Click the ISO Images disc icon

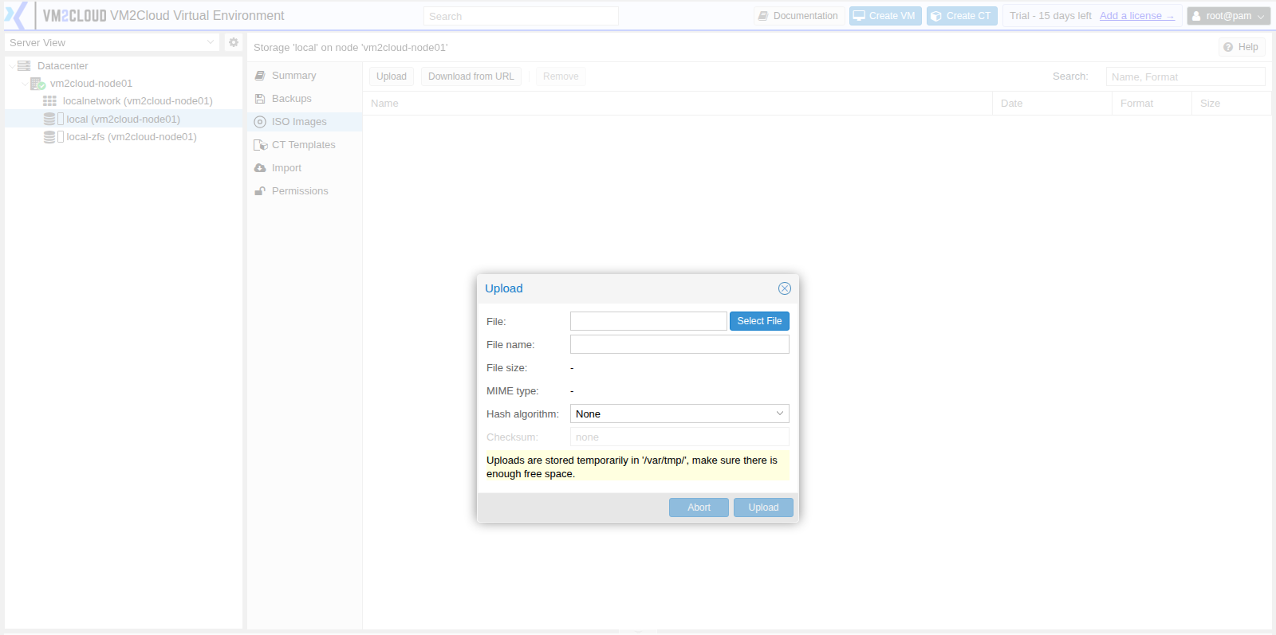[260, 122]
